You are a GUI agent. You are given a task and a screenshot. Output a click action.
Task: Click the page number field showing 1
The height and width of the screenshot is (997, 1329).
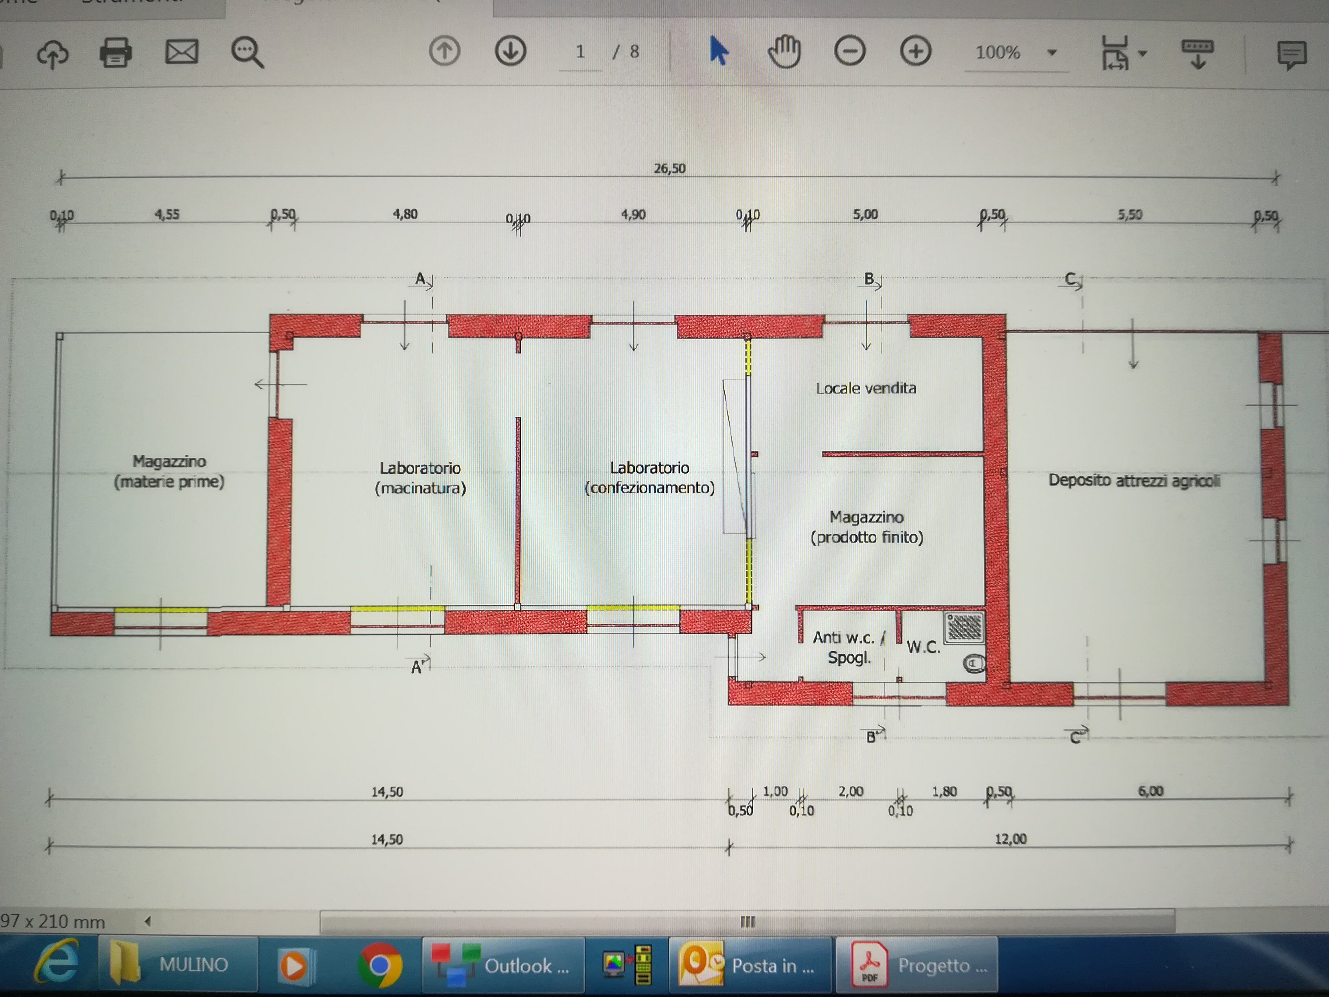580,53
